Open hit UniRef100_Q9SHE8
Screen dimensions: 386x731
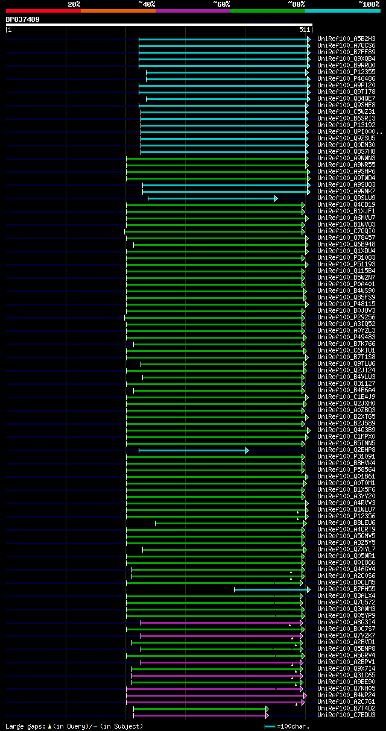coord(346,105)
